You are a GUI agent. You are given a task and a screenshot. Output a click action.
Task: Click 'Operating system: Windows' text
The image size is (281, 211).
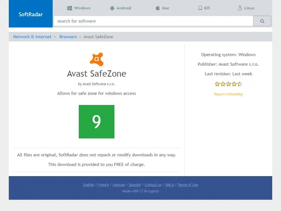coord(228,55)
